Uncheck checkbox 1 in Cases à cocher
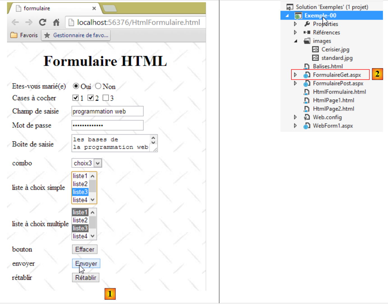This screenshot has height=305, width=388. point(75,98)
